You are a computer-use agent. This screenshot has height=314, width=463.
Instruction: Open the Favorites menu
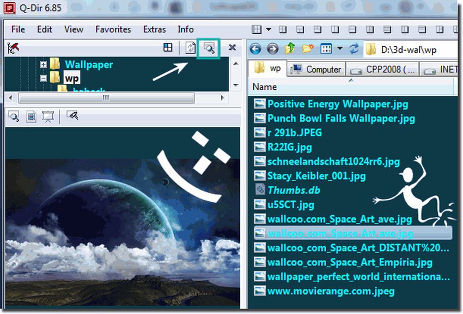tap(113, 29)
